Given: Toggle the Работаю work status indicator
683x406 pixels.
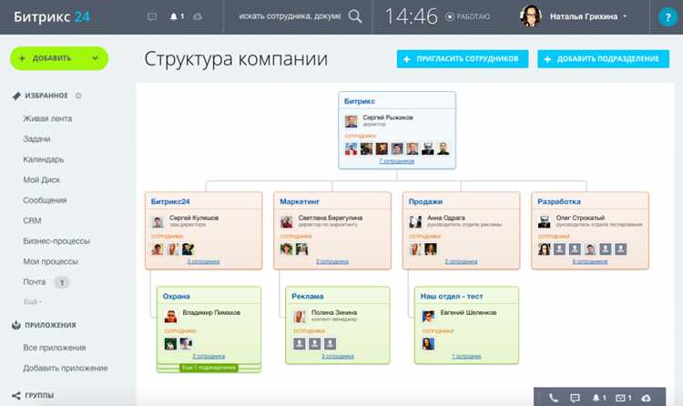Looking at the screenshot, I should pos(468,16).
